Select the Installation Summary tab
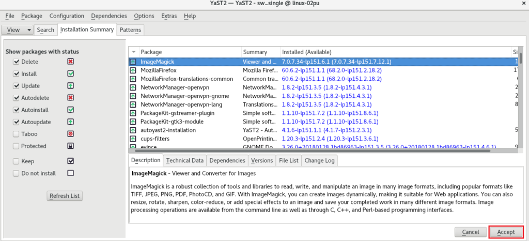Image resolution: width=529 pixels, height=241 pixels. (87, 29)
